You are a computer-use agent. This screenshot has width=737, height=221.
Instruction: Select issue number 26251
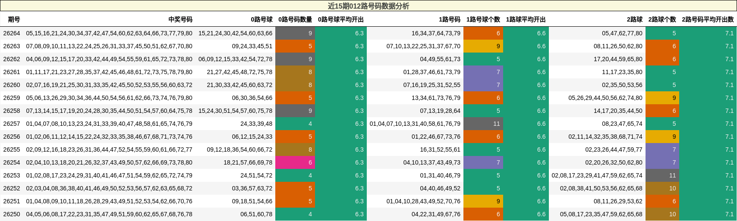point(12,201)
